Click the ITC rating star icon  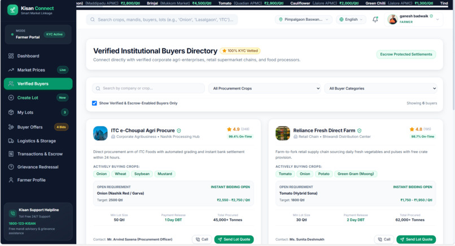[229, 129]
